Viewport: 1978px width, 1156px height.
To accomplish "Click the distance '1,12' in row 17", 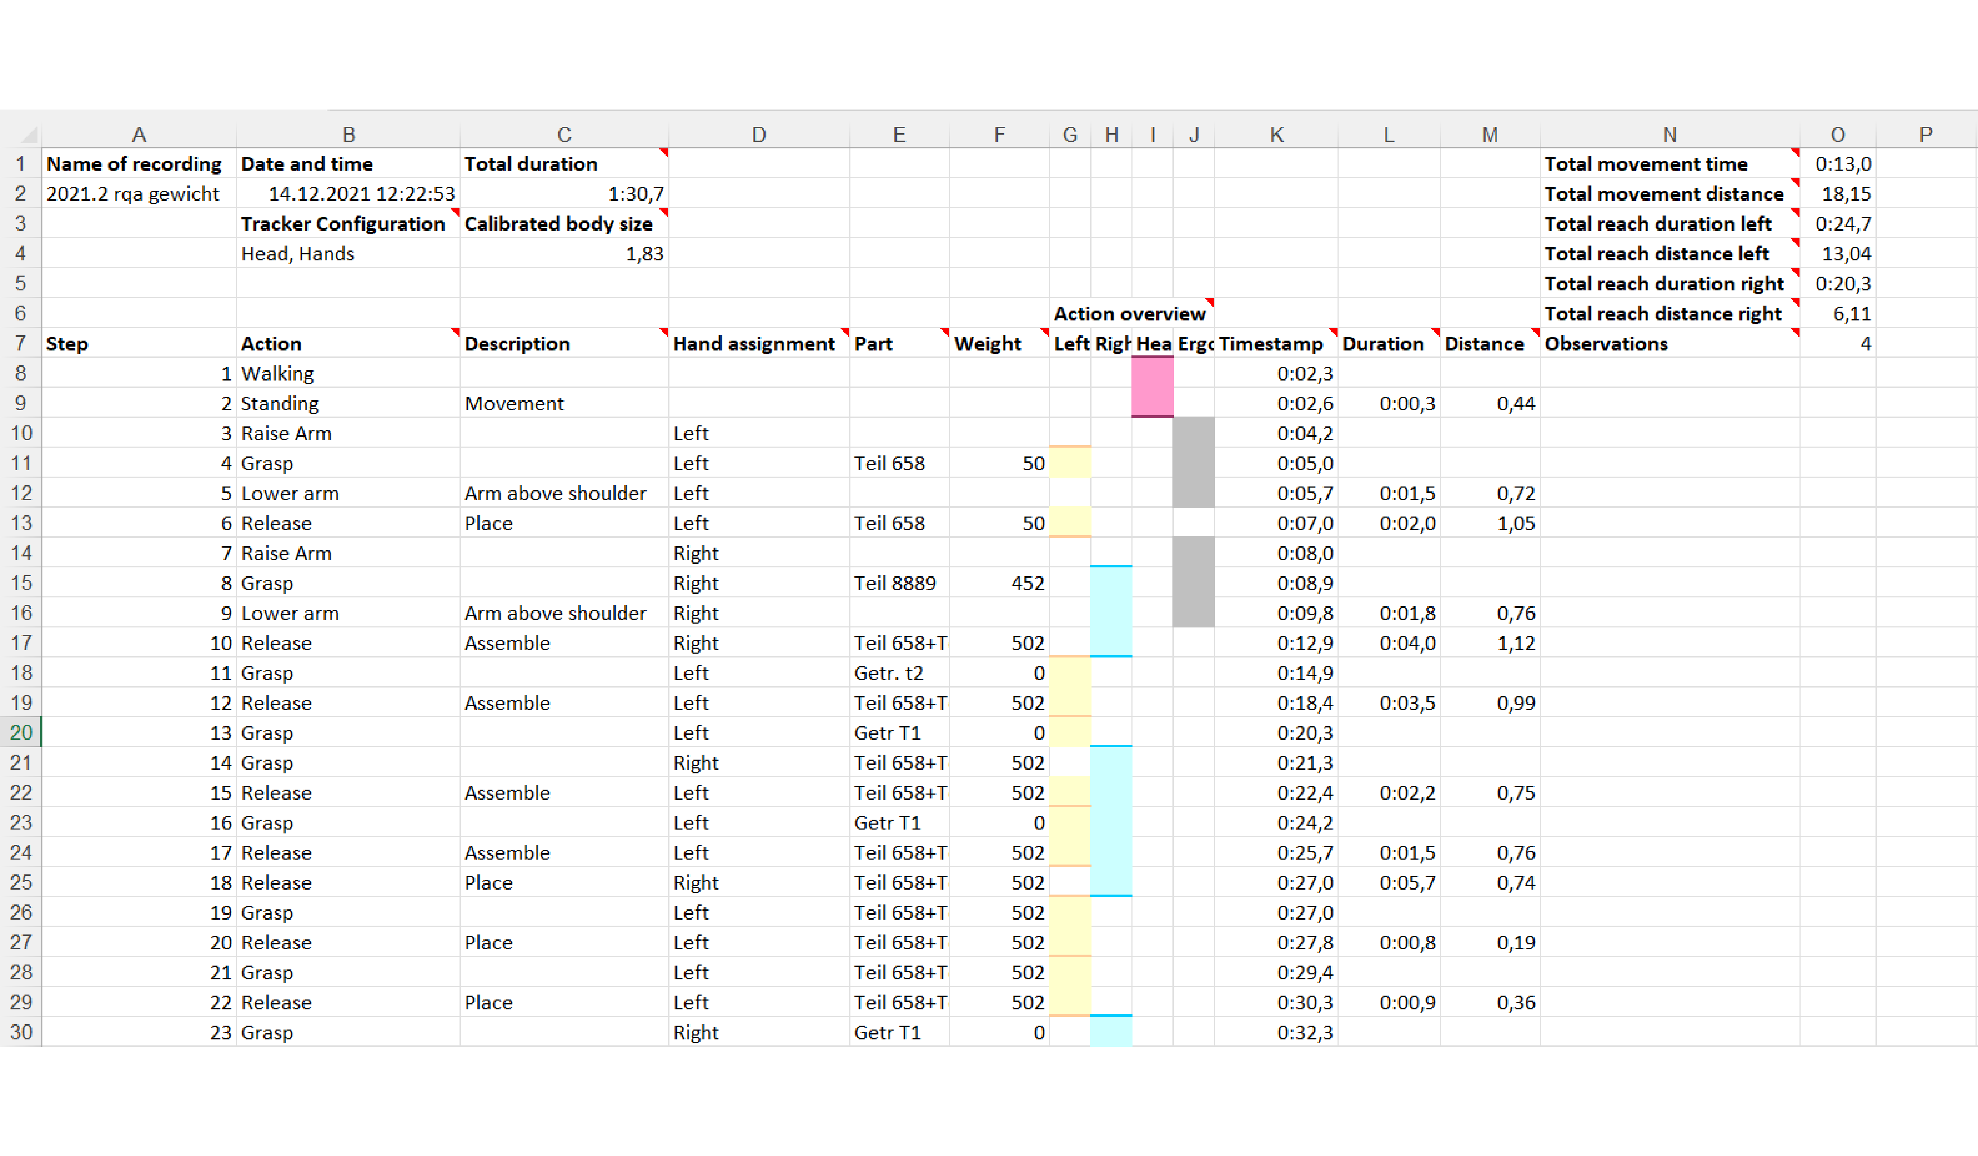I will (1491, 643).
